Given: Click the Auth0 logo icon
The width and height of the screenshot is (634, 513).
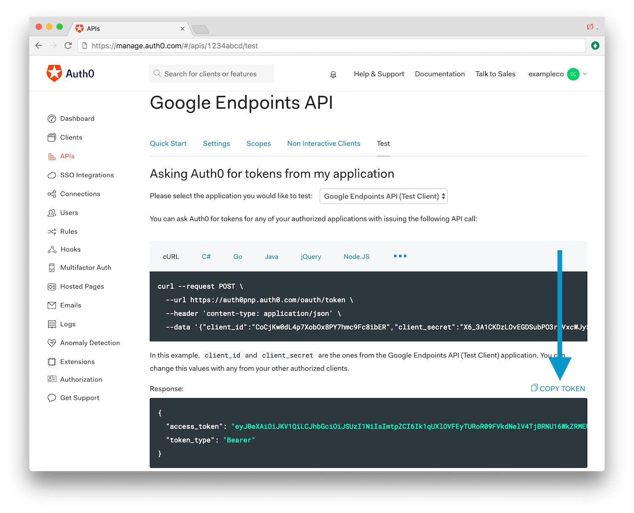Looking at the screenshot, I should tap(54, 73).
